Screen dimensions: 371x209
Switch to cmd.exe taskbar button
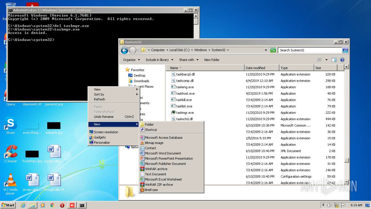click(82, 205)
